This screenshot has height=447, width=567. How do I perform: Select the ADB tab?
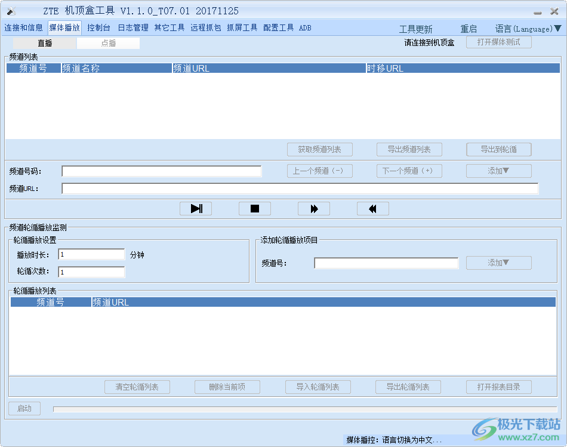(x=305, y=27)
